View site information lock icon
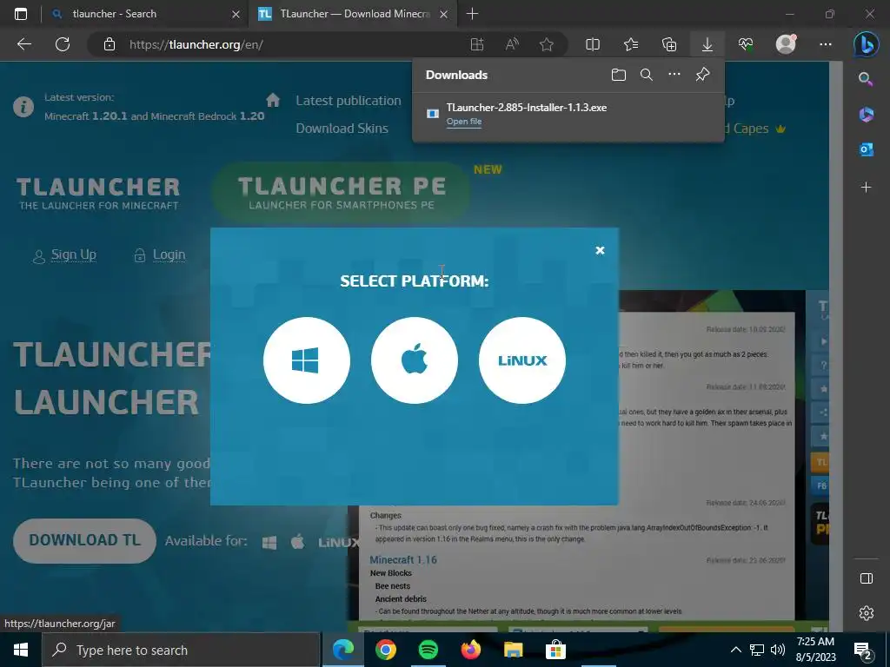890x667 pixels. click(x=110, y=44)
